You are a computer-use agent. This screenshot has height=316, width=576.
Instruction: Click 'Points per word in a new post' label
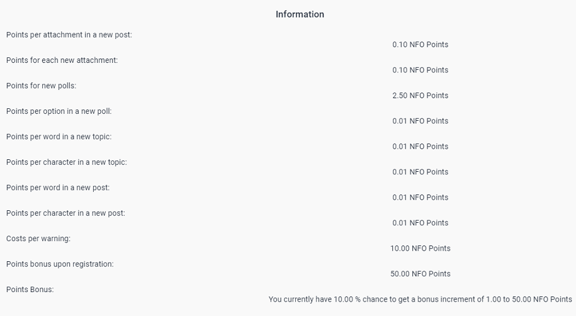pyautogui.click(x=58, y=188)
